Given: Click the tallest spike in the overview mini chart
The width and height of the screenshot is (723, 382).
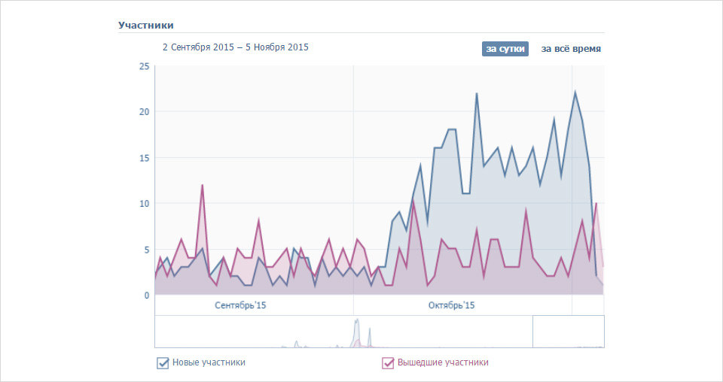Looking at the screenshot, I should (x=356, y=321).
